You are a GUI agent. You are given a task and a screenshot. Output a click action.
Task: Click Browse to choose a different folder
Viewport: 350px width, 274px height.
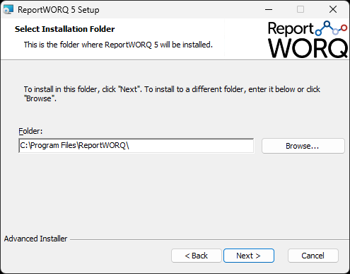pyautogui.click(x=303, y=146)
